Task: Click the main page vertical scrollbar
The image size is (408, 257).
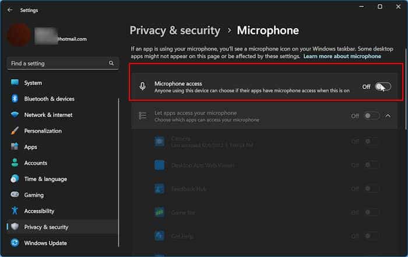Action: [406, 89]
